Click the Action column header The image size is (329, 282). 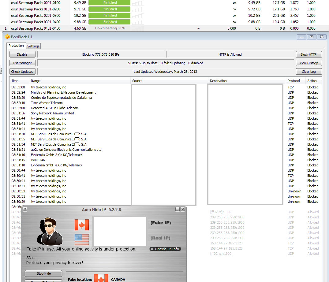[x=313, y=81]
